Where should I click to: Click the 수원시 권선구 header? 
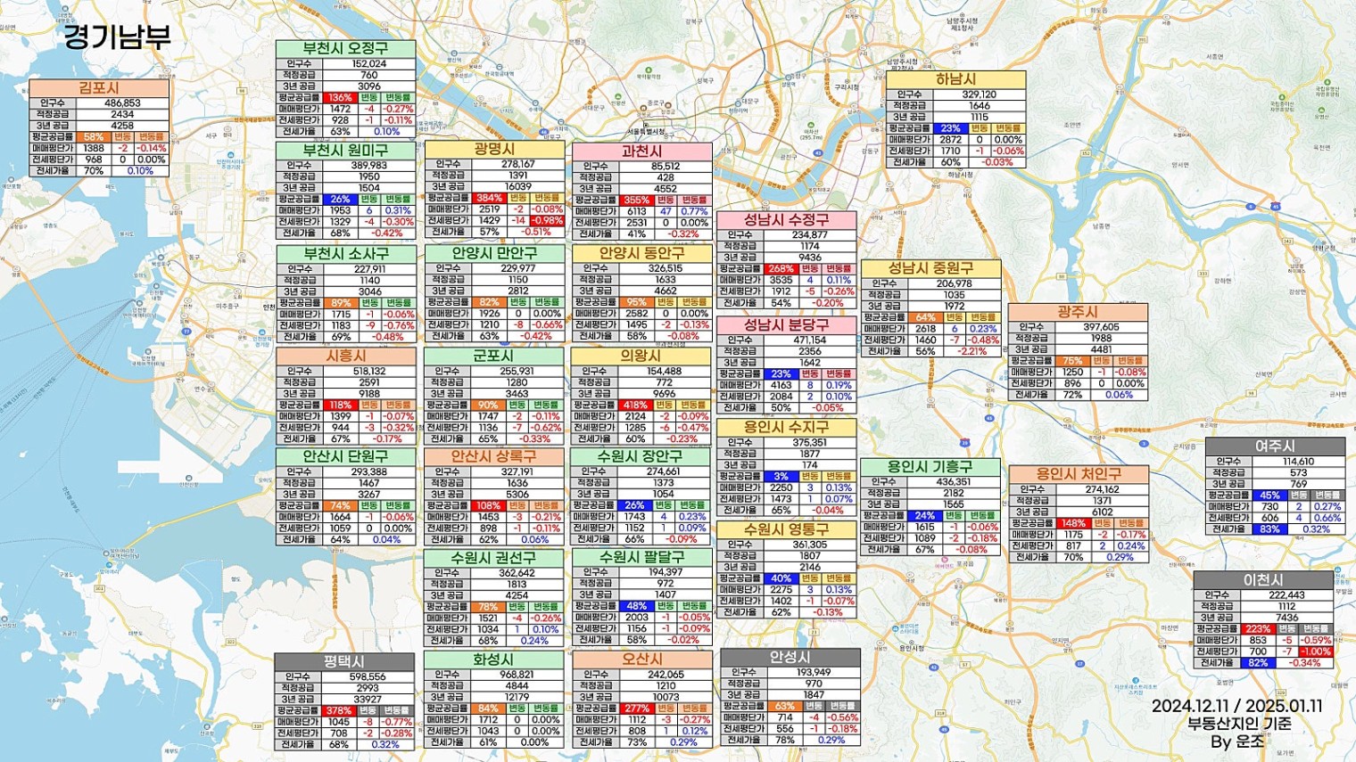tap(493, 558)
